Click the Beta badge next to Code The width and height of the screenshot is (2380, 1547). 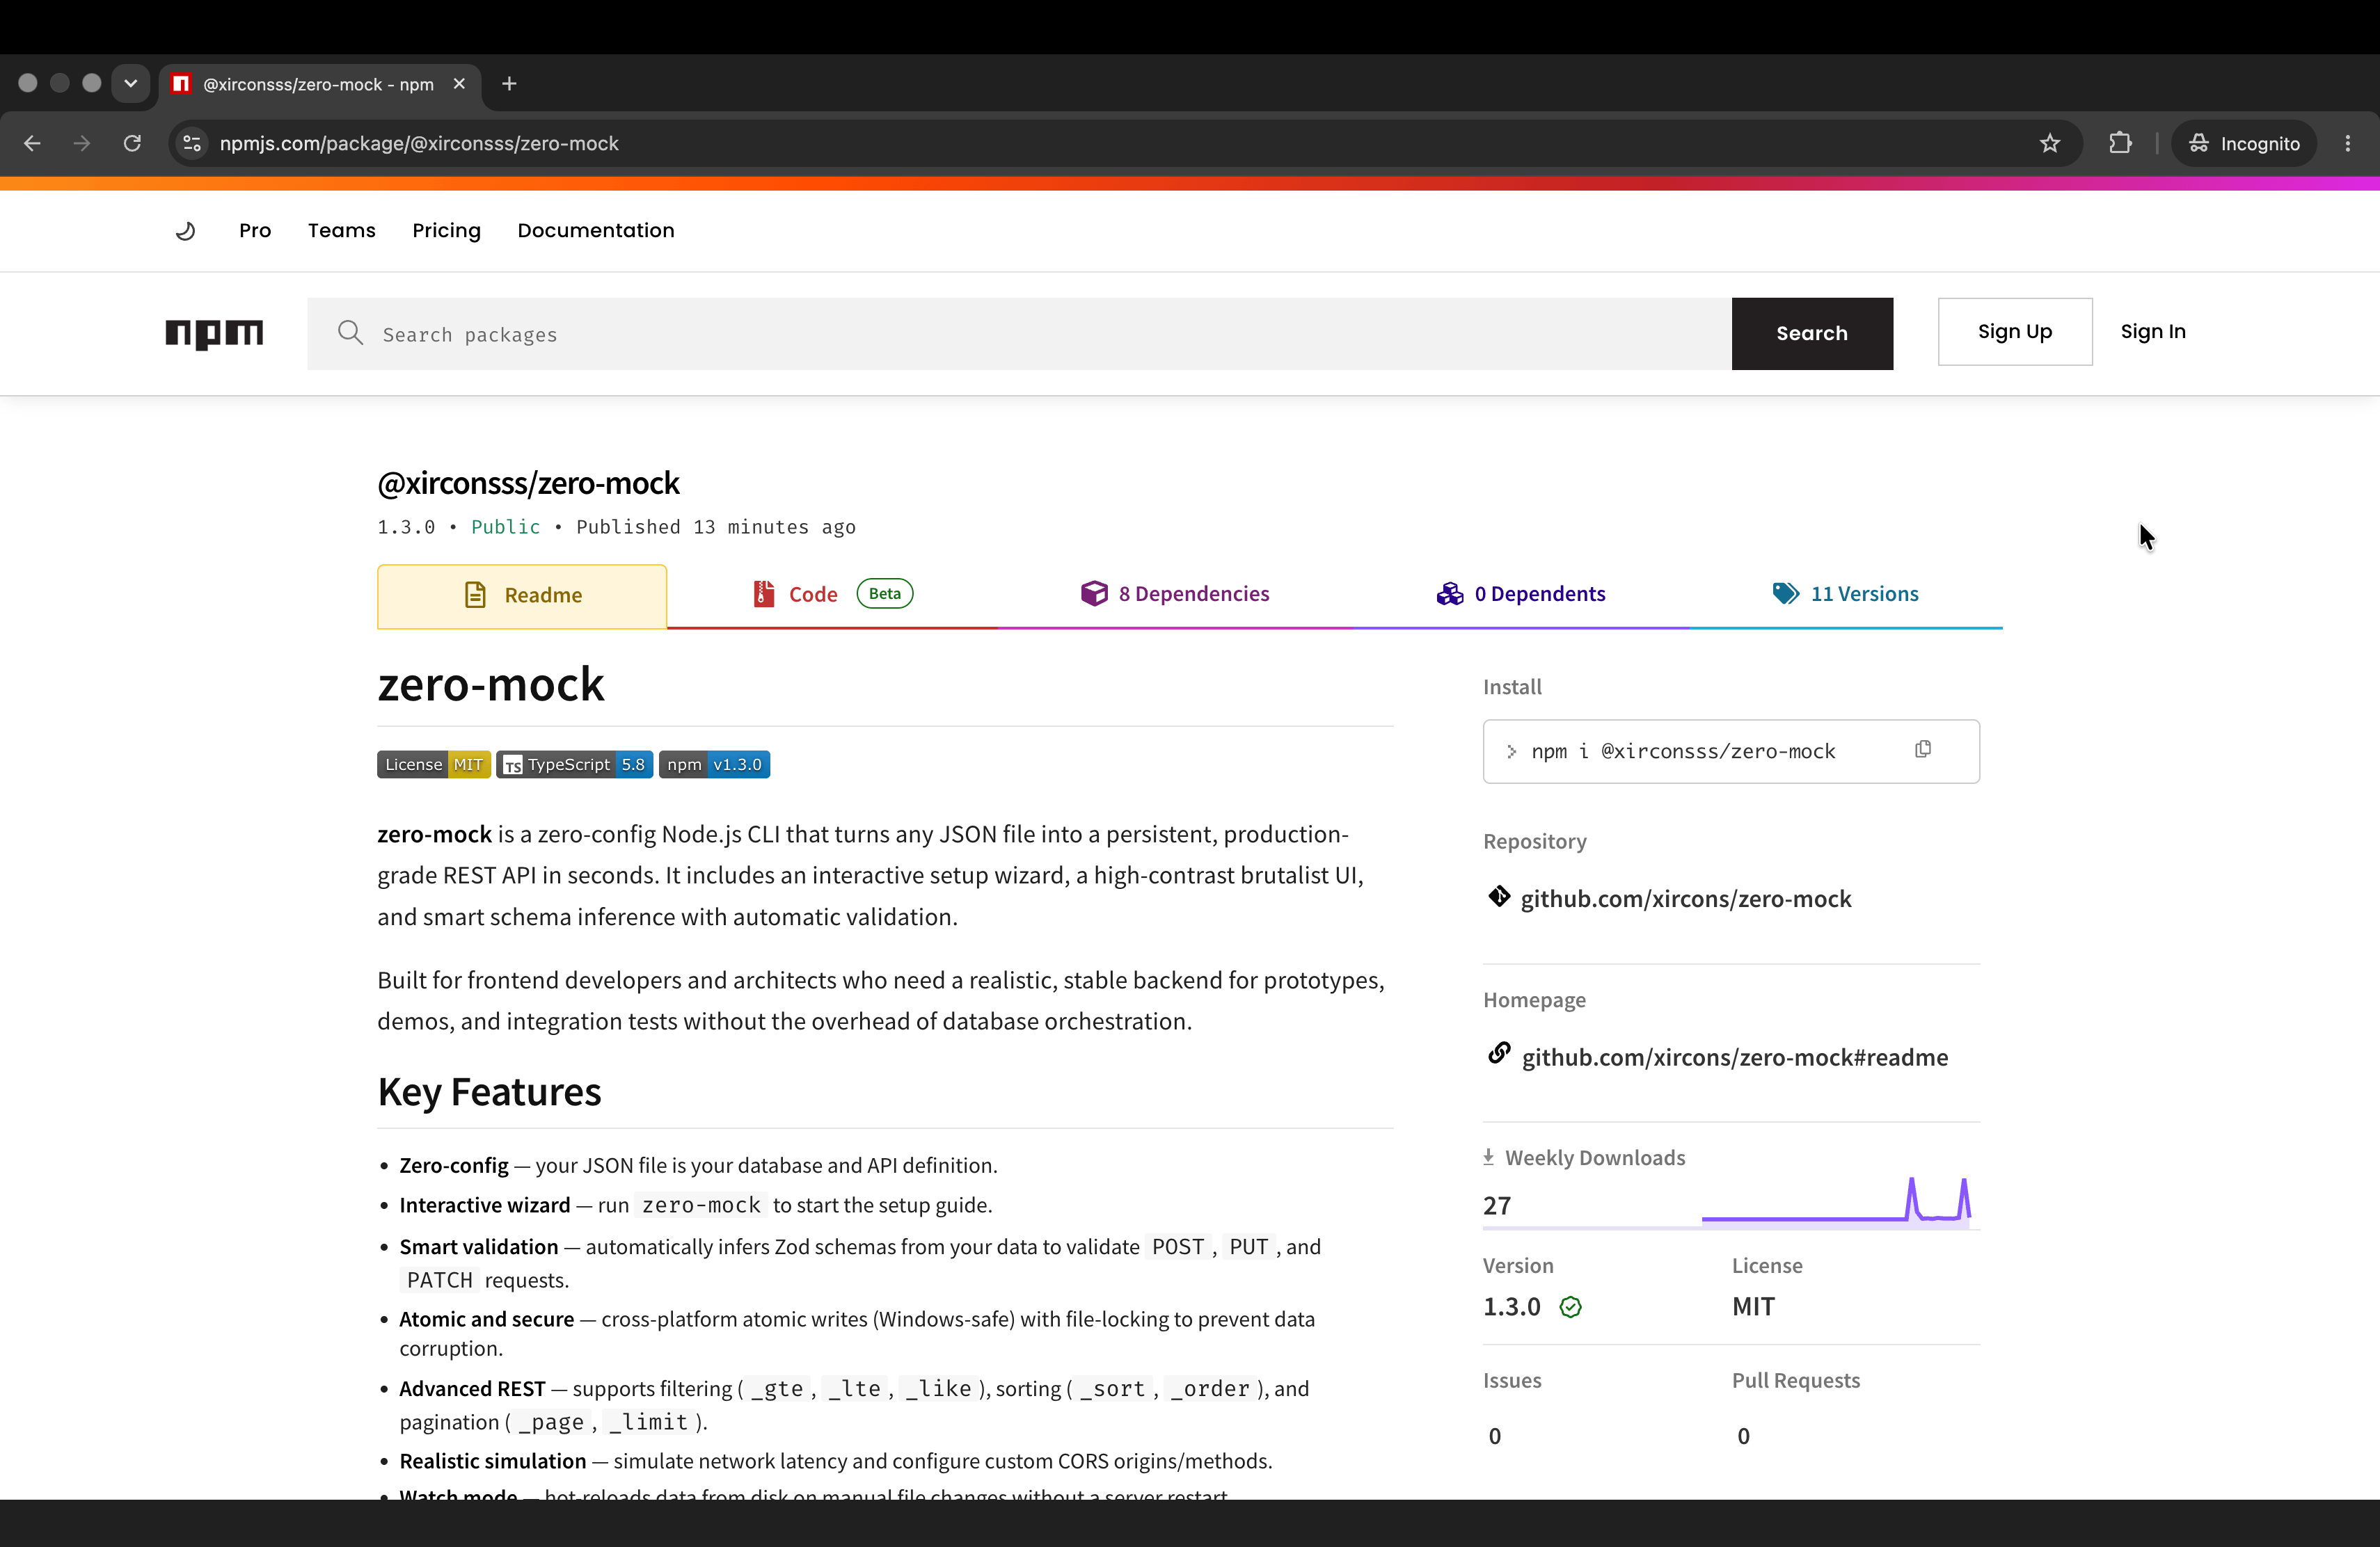884,593
